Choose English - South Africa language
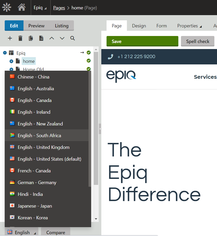Screen dimensions: 217x236 (39, 136)
